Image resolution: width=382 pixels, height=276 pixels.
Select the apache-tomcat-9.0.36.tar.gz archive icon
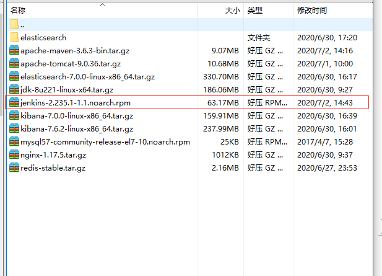click(x=14, y=63)
